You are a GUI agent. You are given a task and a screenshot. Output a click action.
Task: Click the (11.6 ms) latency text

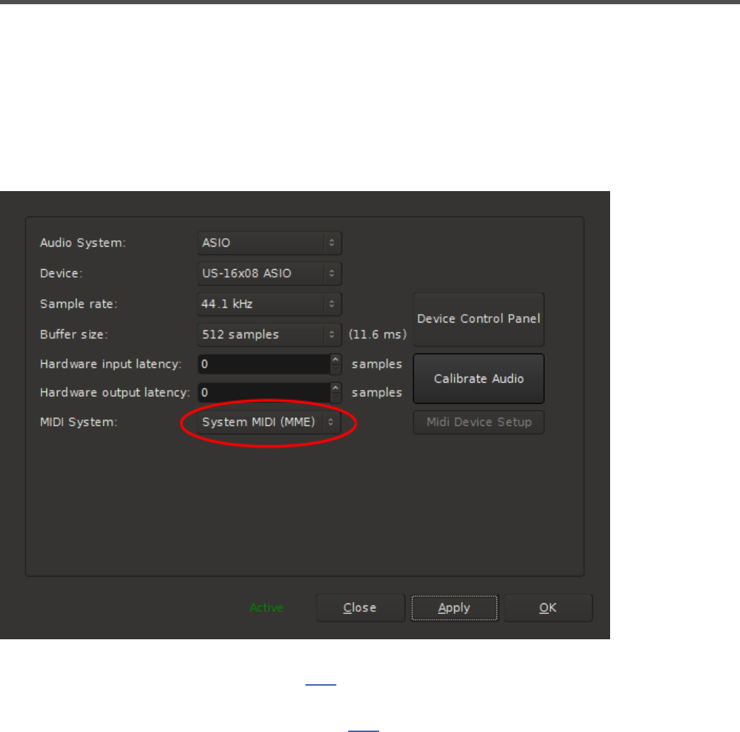378,334
